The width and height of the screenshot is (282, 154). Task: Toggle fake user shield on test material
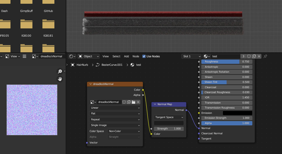tap(249, 56)
